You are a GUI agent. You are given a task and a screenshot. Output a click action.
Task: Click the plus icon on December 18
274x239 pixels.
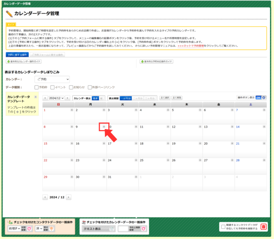(168, 143)
